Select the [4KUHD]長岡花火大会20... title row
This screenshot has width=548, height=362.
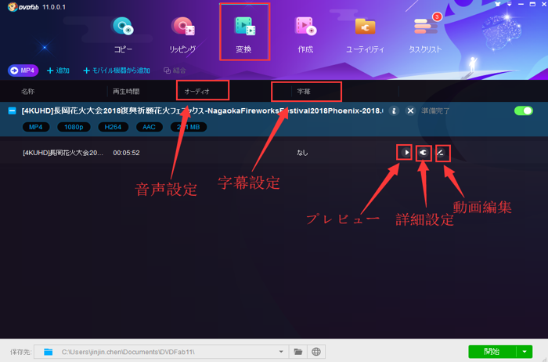point(63,153)
